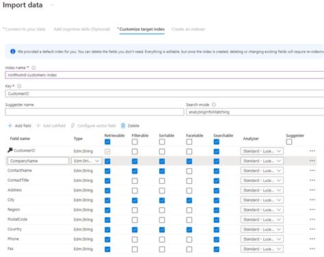Toggle the Suggester header checkbox
324x257 pixels.
pyautogui.click(x=289, y=141)
